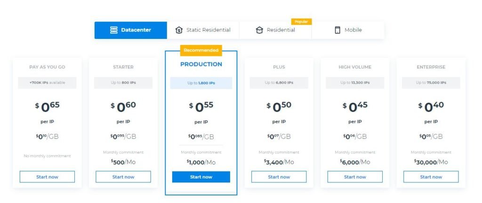Click the Static Residential house icon

coord(179,30)
